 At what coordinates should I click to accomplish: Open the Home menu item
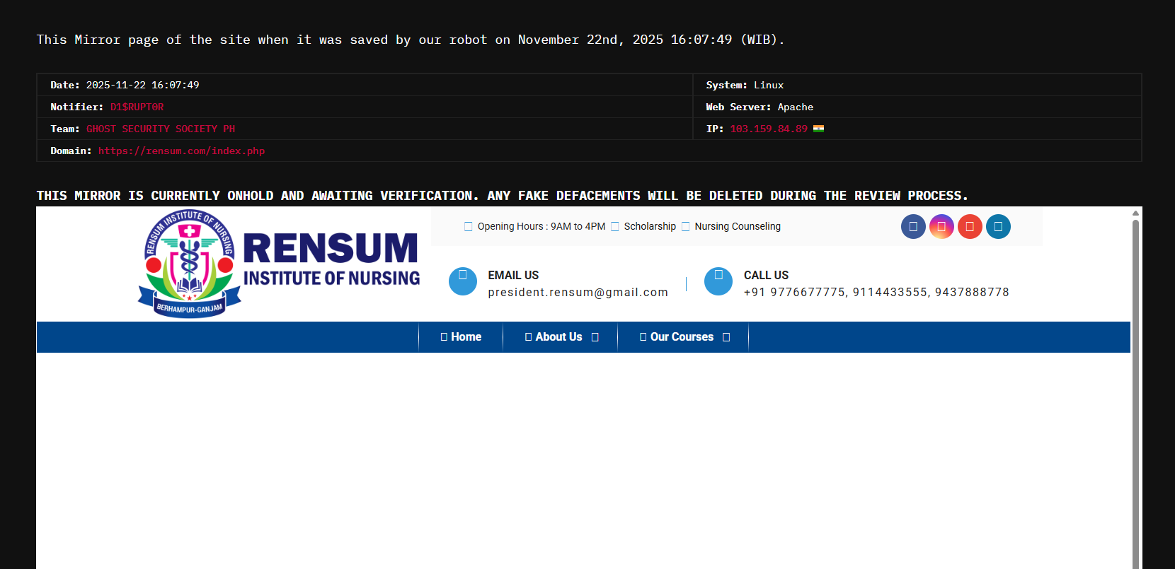click(x=461, y=337)
